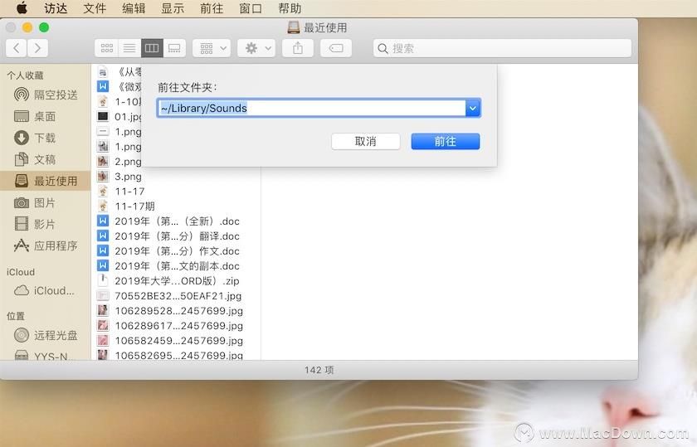Screen dimensions: 697x447
Task: Expand the folder path history dropdown
Action: (473, 108)
